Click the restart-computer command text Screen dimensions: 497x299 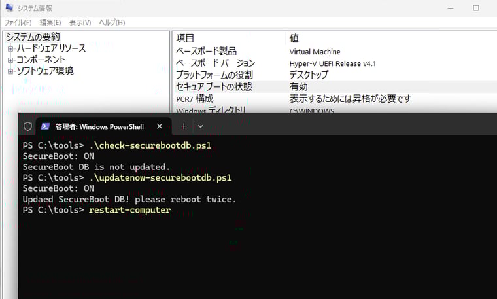click(x=129, y=210)
